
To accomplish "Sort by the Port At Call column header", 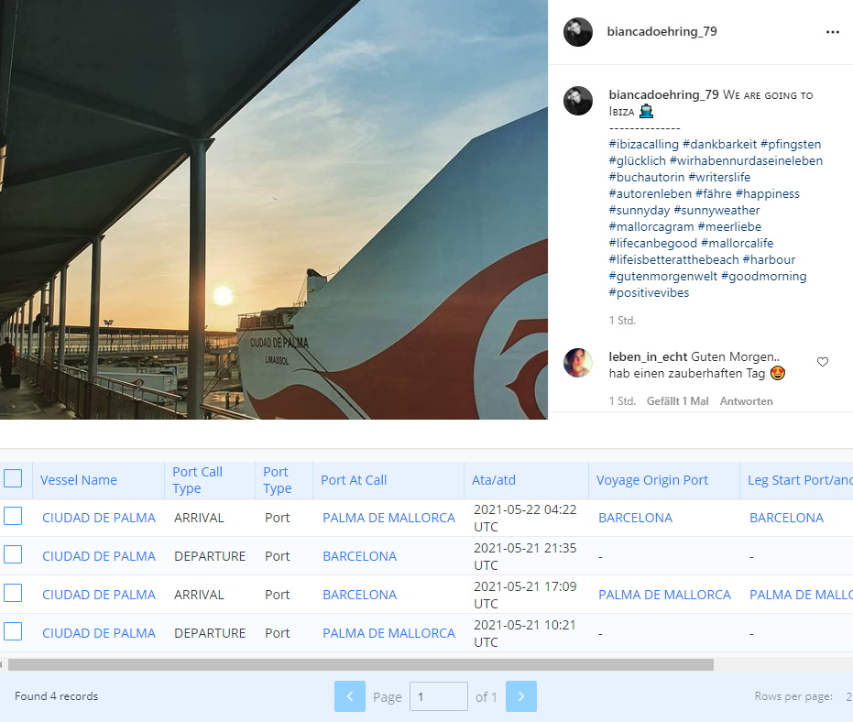I will (x=354, y=480).
